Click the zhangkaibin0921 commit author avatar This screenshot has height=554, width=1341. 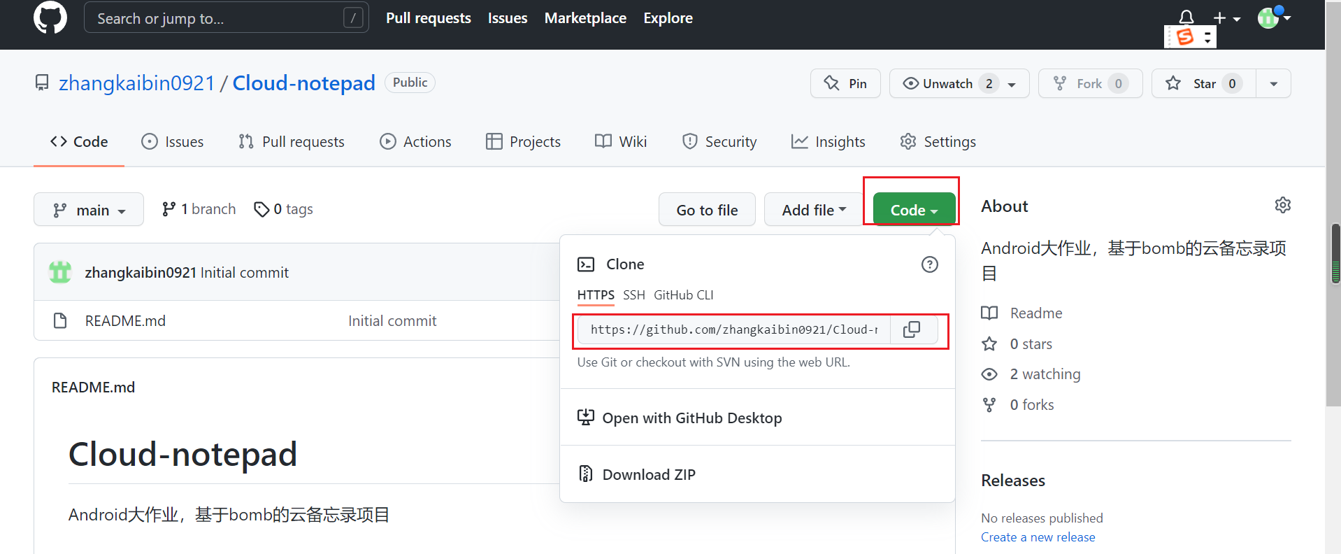(x=60, y=272)
